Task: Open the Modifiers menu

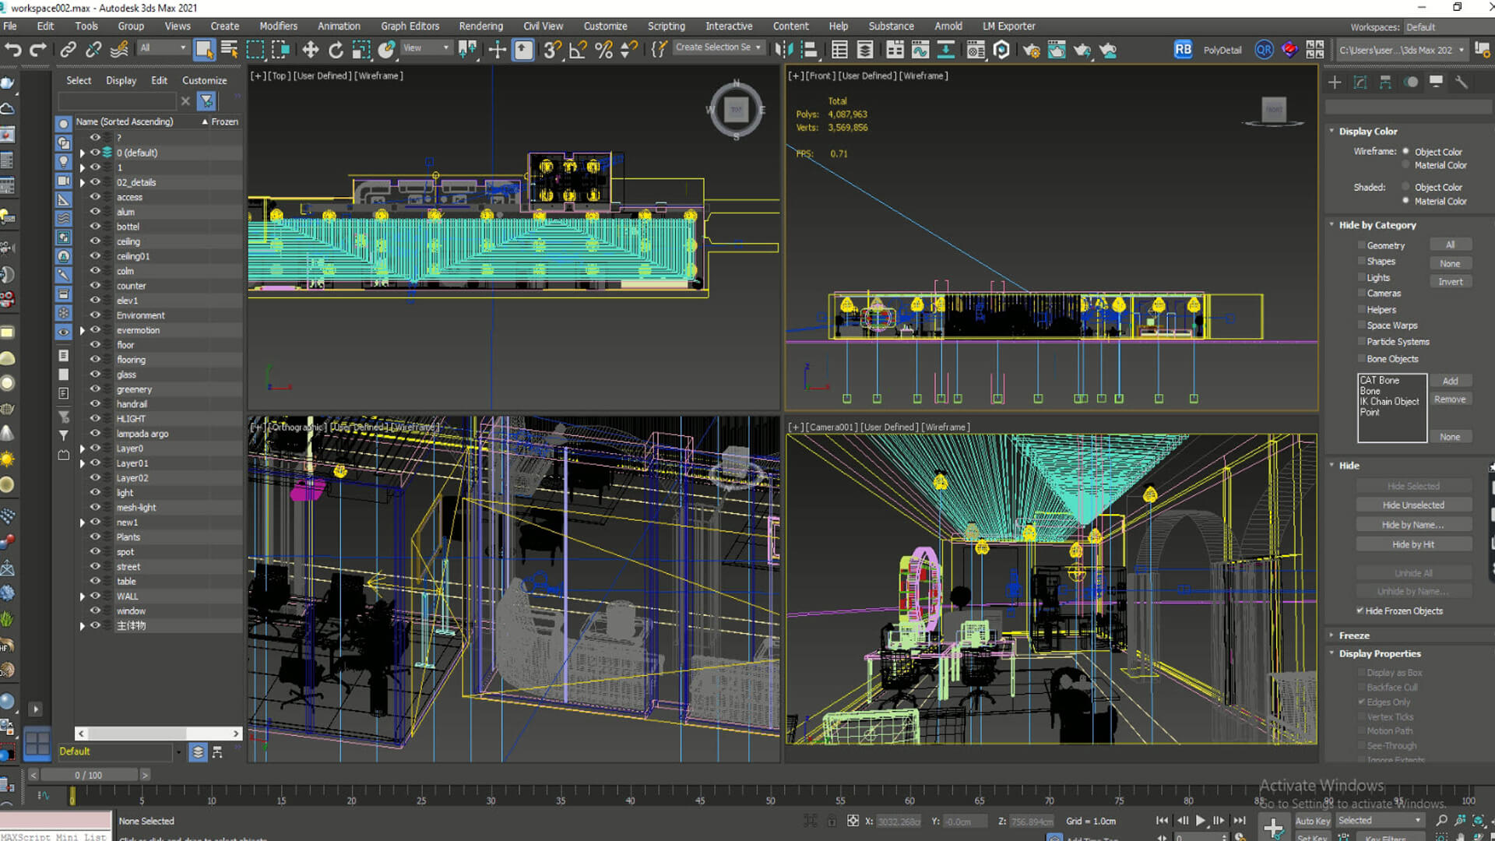Action: (278, 26)
